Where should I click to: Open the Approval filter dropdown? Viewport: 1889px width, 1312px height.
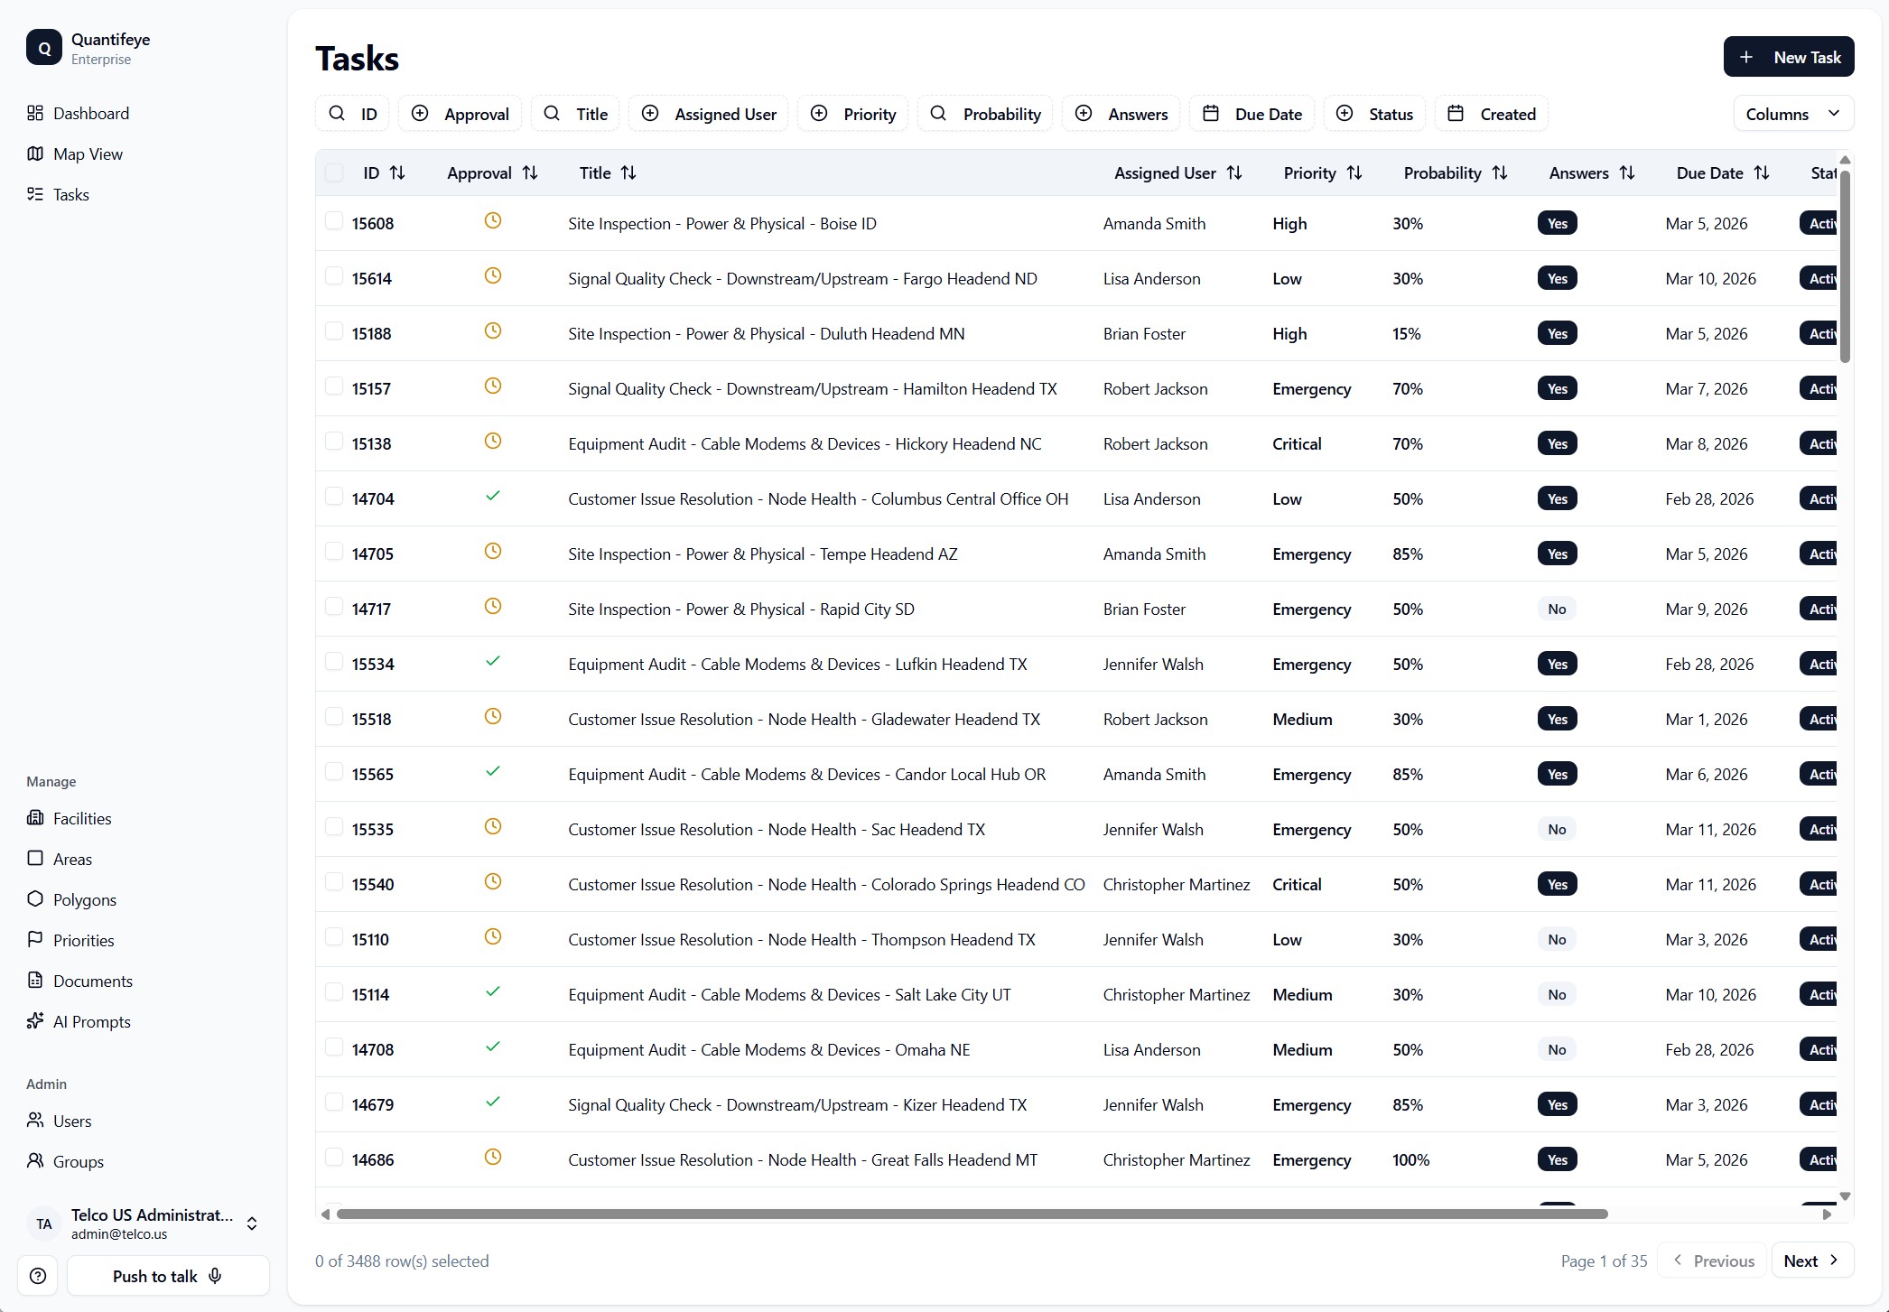(x=461, y=114)
